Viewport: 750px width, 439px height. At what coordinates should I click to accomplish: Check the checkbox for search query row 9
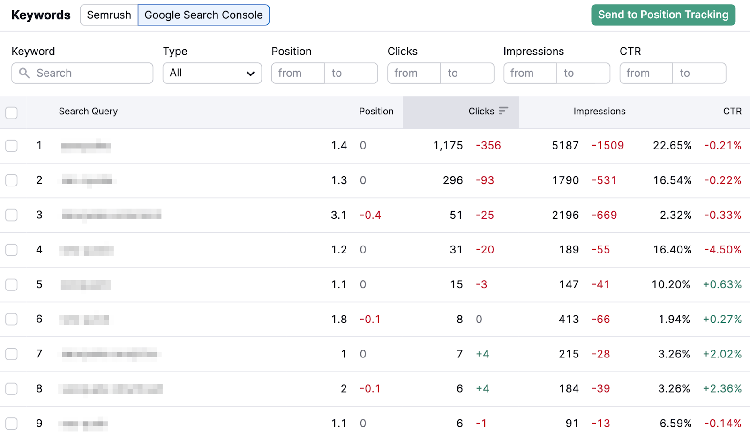point(11,423)
